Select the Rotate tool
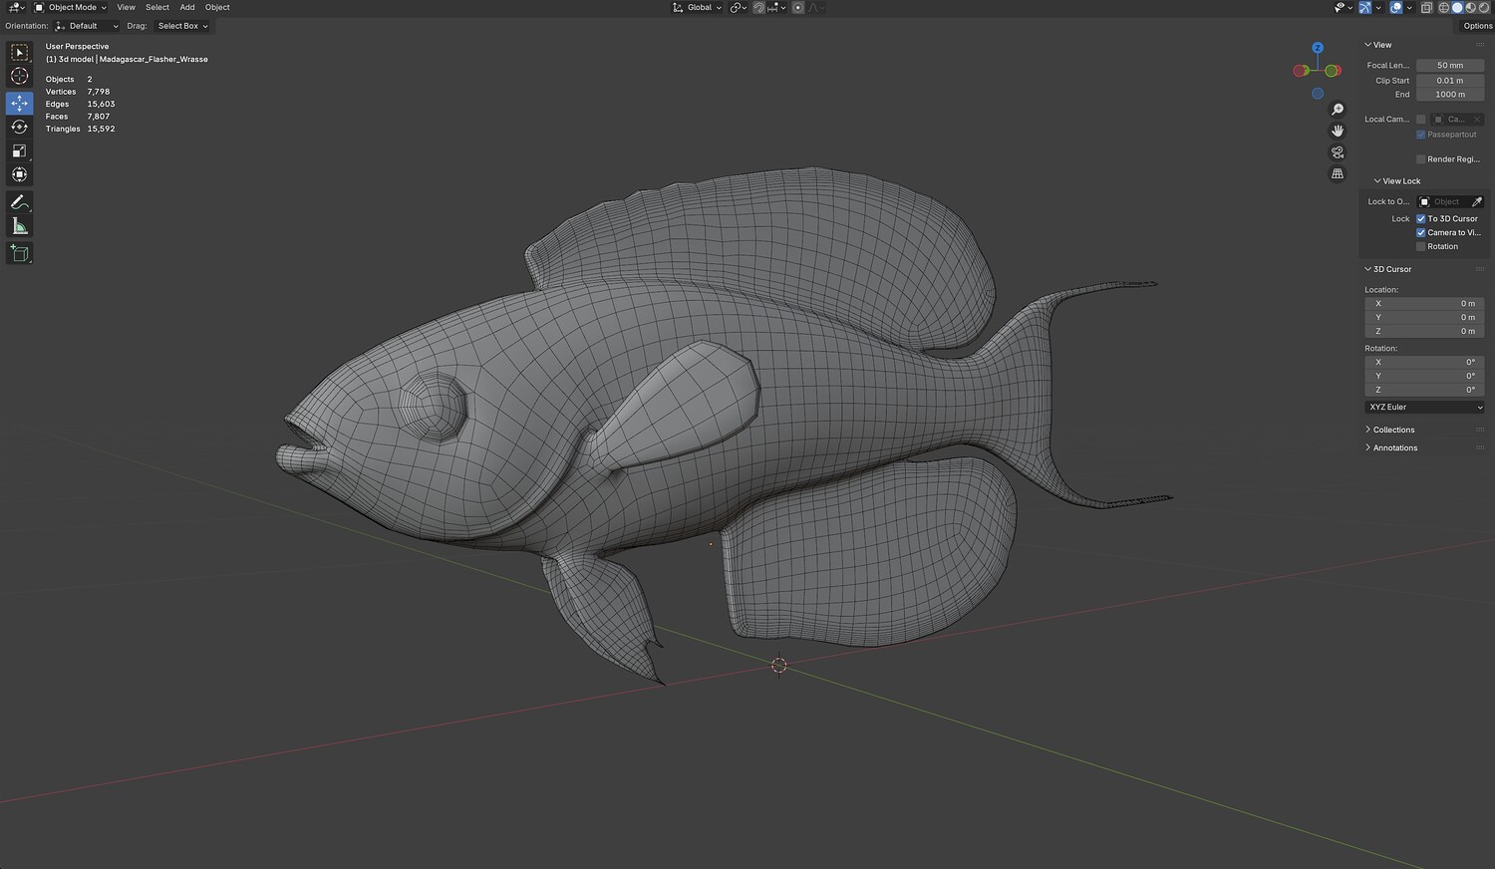Screen dimensions: 1495x869 click(x=19, y=128)
